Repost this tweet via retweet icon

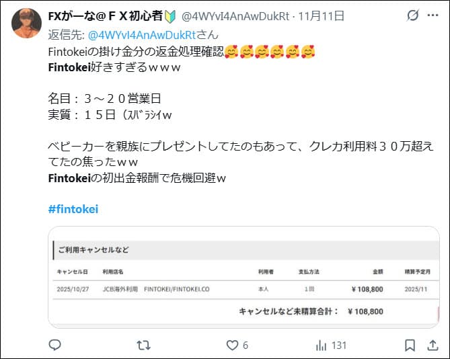(x=143, y=346)
